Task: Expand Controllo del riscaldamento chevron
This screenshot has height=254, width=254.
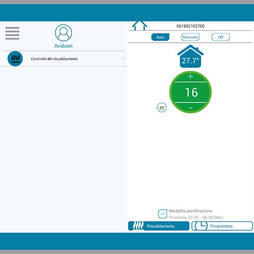Action: point(123,58)
